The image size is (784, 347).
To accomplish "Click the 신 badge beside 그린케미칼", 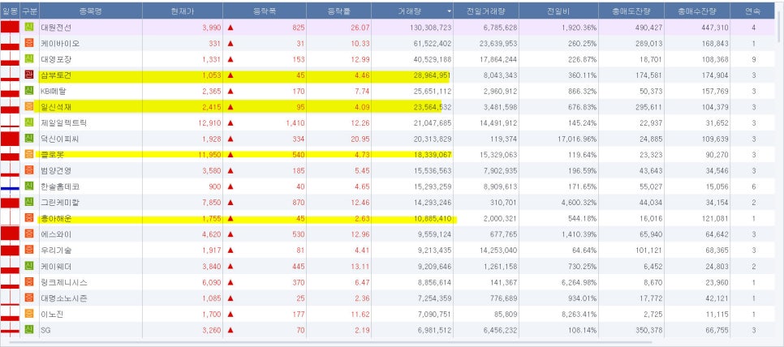I will tap(29, 202).
